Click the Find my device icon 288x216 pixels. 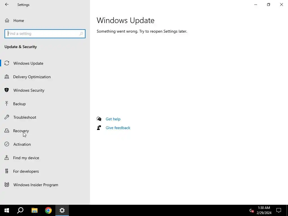[7, 157]
